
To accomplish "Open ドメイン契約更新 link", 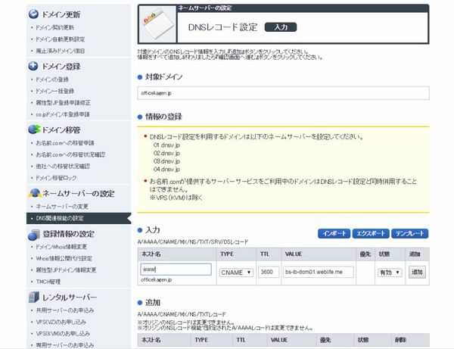I will coord(54,27).
